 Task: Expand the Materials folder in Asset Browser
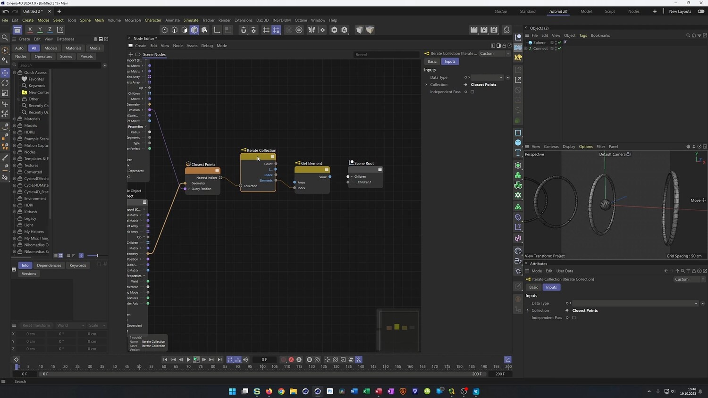(15, 119)
